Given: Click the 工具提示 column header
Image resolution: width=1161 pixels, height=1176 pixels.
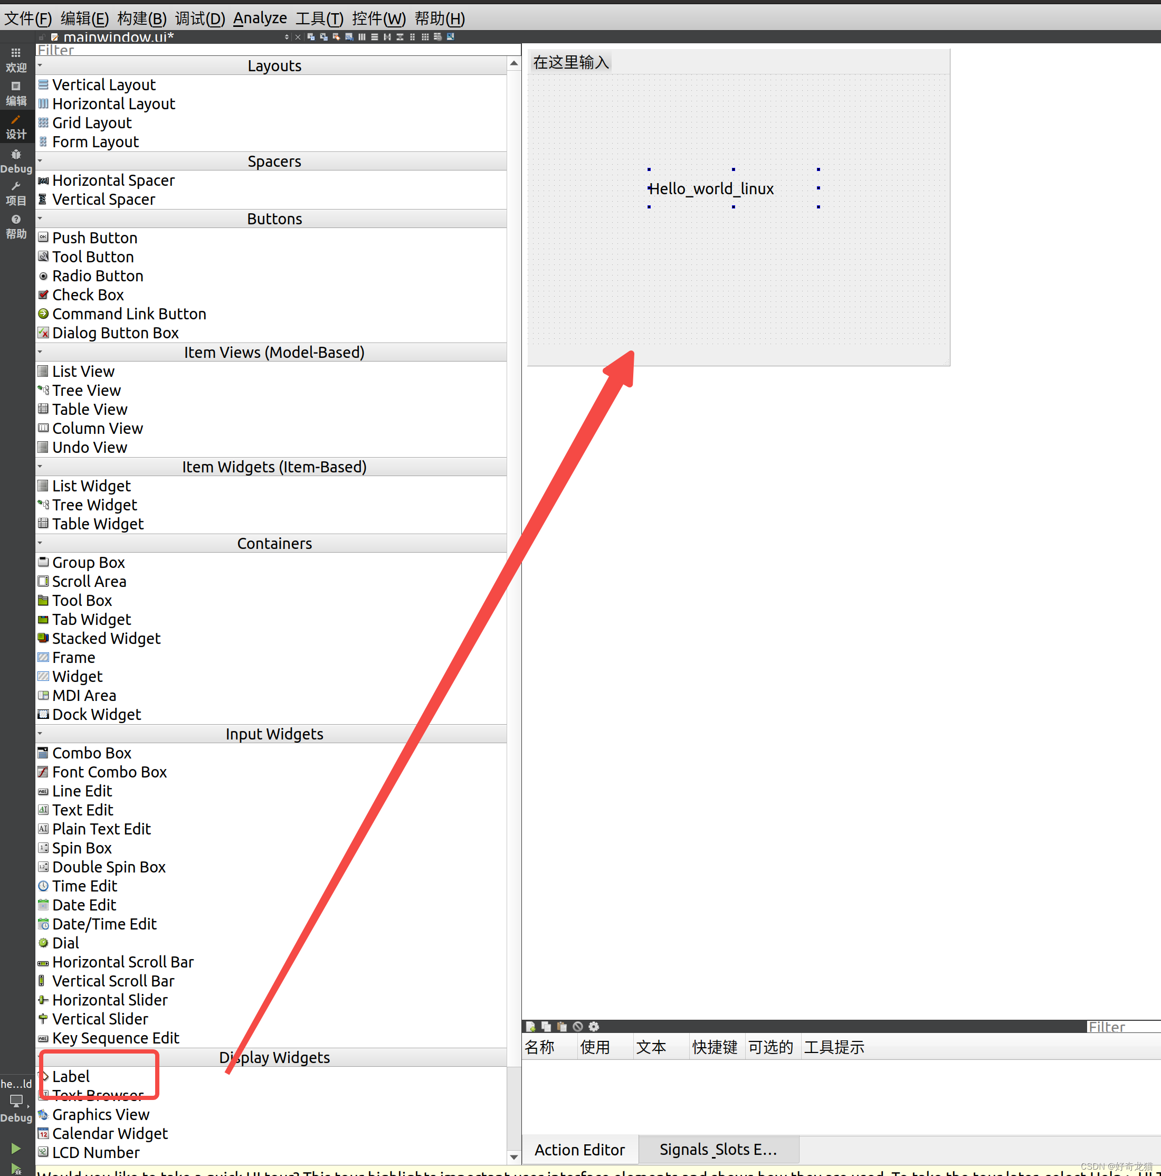Looking at the screenshot, I should pos(835,1047).
